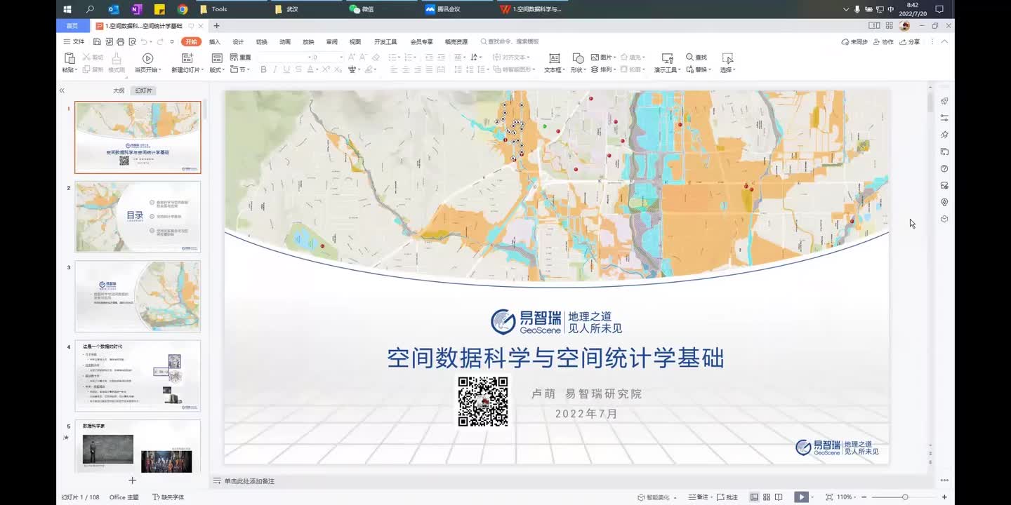Click the zoom in plus button

pyautogui.click(x=944, y=497)
